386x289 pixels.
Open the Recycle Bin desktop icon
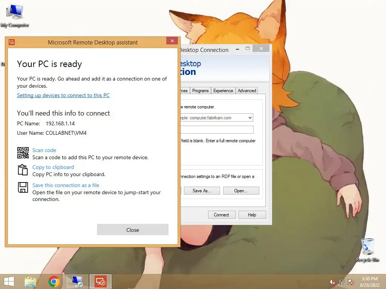[x=368, y=250]
